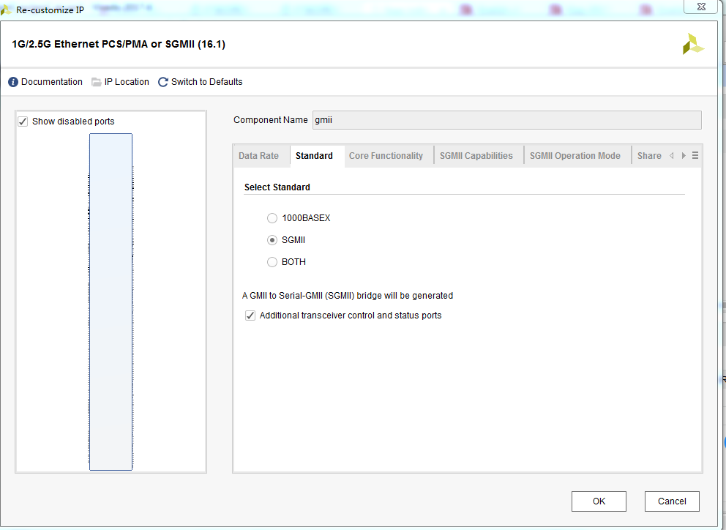Screen dimensions: 726x530
Task: Click the Vivado icon in title bar
Action: (6, 10)
